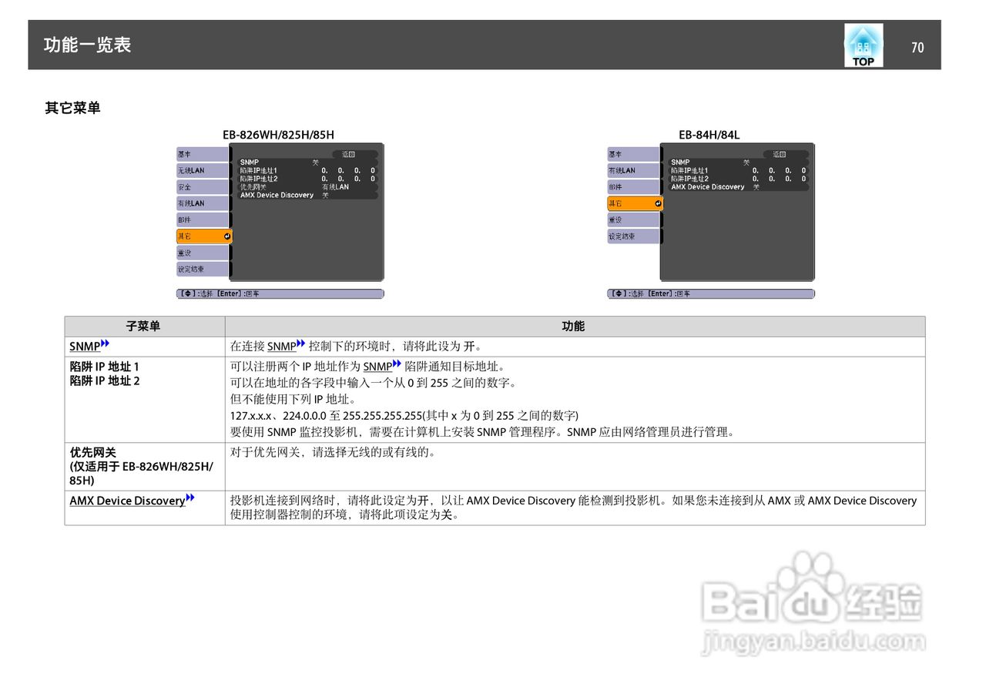986x697 pixels.
Task: Open AMX Device Discovery link in table
Action: tap(127, 501)
